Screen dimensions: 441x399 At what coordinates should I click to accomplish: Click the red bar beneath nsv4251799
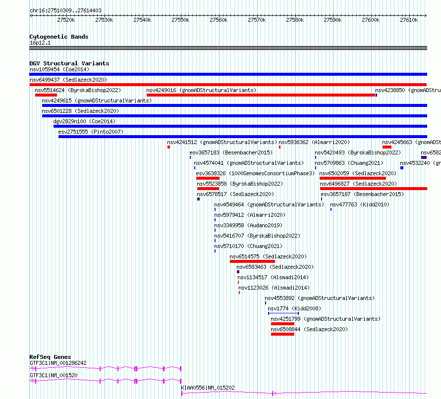coord(282,324)
